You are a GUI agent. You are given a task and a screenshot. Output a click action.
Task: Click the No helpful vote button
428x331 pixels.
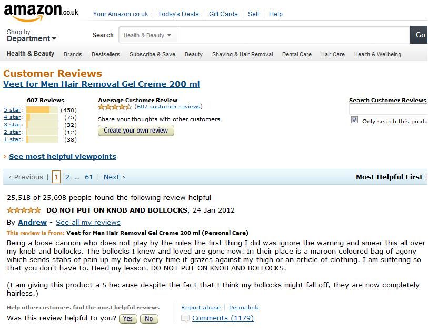pyautogui.click(x=149, y=319)
